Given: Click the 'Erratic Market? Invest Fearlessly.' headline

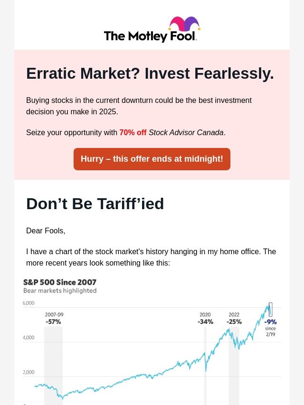Looking at the screenshot, I should point(150,74).
